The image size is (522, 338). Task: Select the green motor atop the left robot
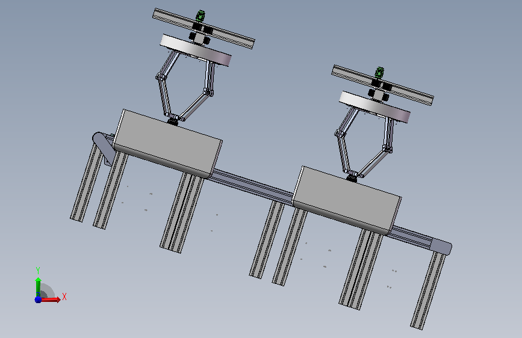pos(200,16)
